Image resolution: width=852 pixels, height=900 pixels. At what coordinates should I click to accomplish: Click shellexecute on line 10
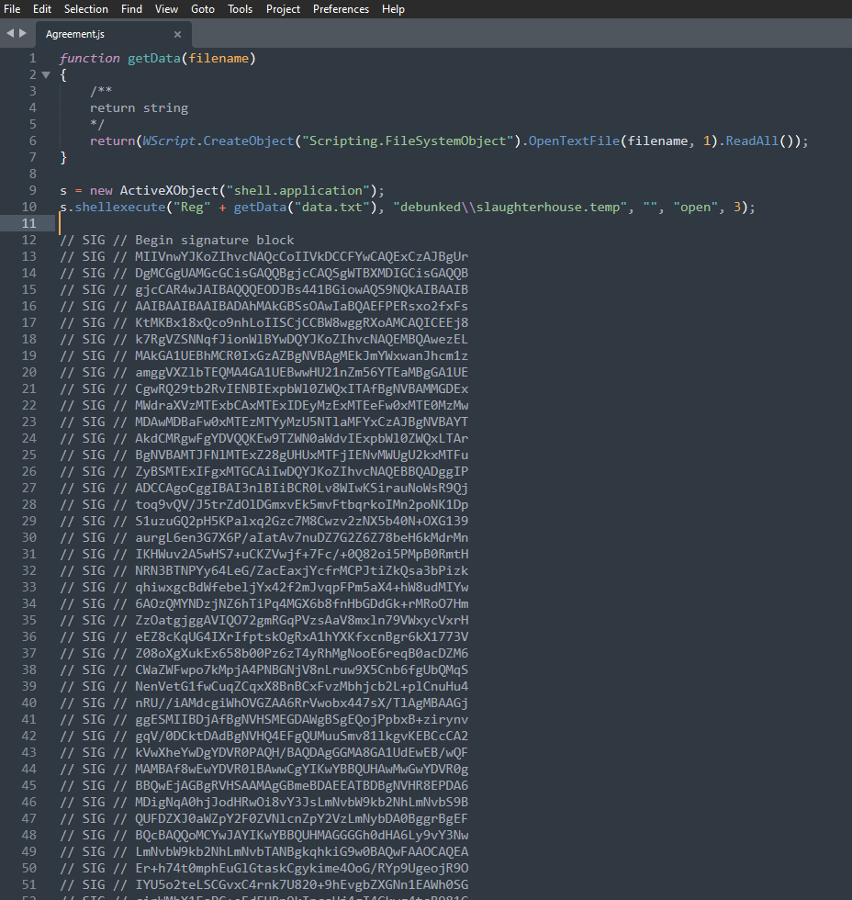click(120, 207)
